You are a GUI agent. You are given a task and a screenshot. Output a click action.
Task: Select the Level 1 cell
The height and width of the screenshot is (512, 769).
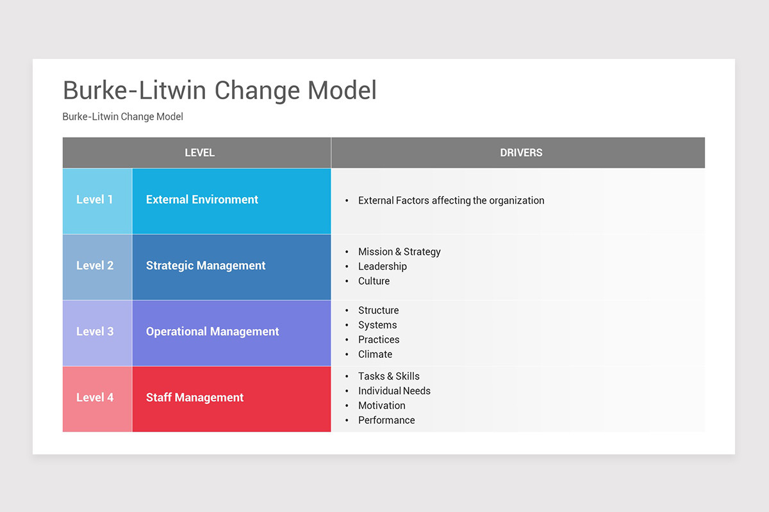coord(97,201)
